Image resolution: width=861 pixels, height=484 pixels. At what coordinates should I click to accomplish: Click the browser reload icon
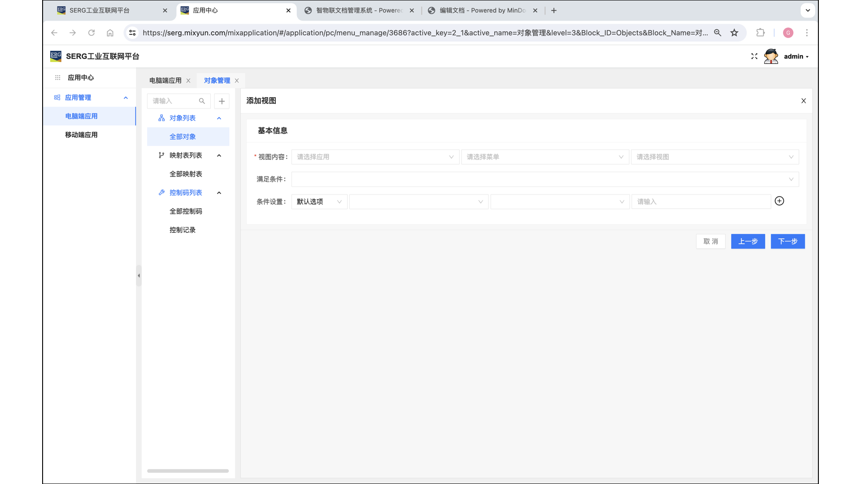(x=91, y=33)
